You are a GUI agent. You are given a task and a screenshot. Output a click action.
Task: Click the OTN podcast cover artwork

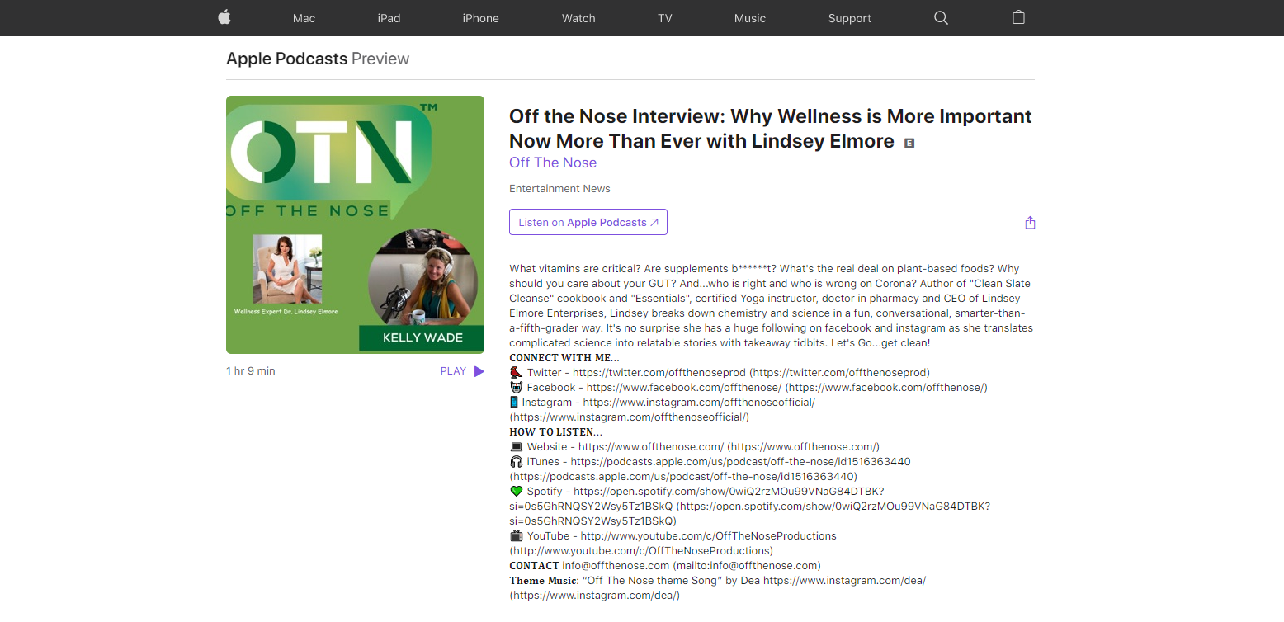pyautogui.click(x=355, y=224)
